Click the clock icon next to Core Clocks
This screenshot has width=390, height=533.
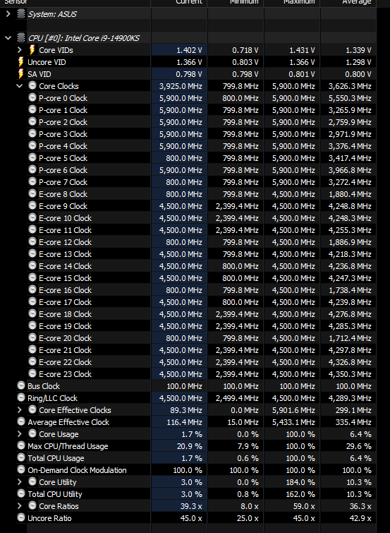click(x=32, y=85)
